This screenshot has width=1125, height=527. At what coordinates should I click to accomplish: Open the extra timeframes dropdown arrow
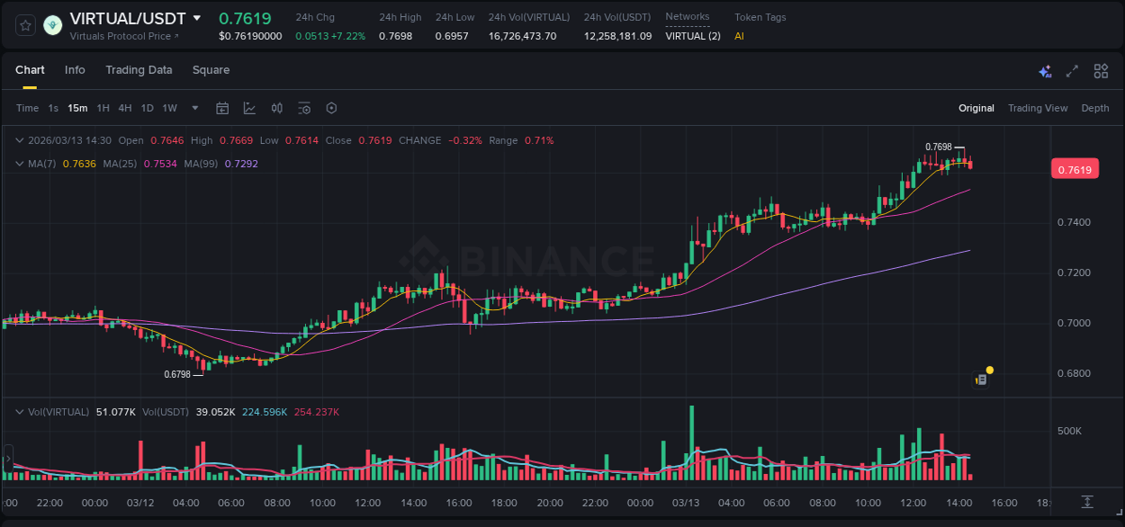(193, 107)
